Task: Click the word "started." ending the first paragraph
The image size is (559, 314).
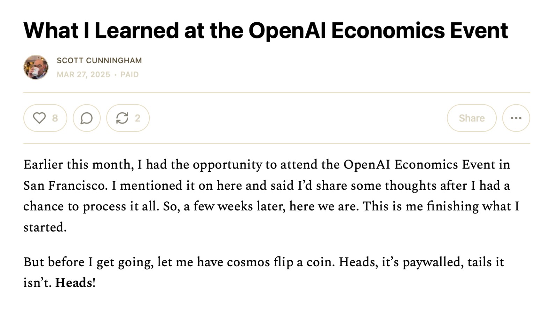Action: tap(45, 227)
